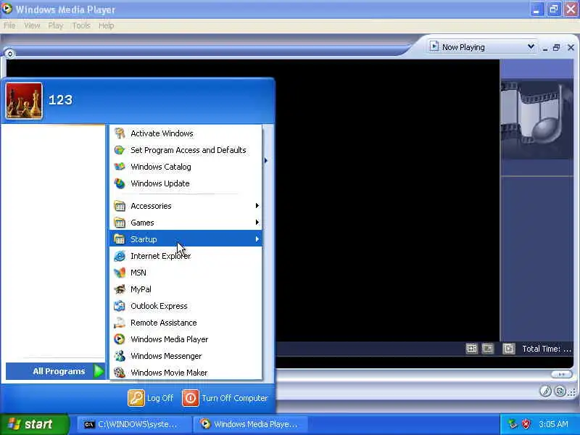580x435 pixels.
Task: Click the first video view icon beside Total Time
Action: 472,349
